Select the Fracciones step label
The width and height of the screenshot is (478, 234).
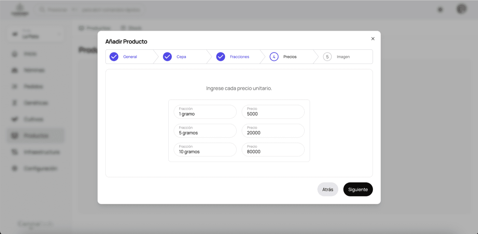239,57
